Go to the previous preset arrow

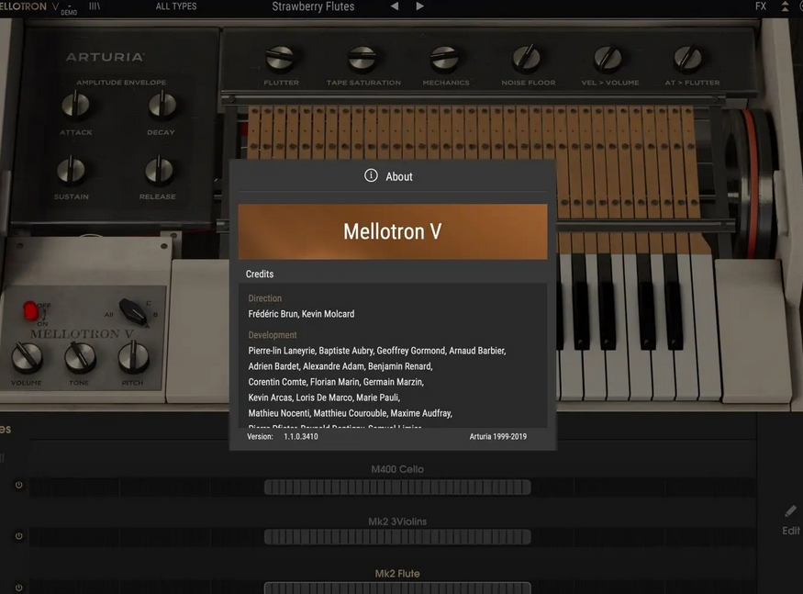(x=395, y=6)
